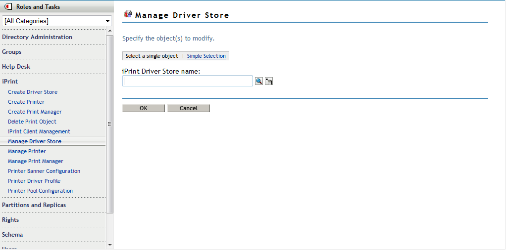Open Manage Print Manager task
Screen dimensions: 506x250
[36, 161]
